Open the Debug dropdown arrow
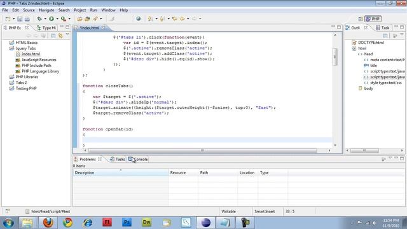The height and width of the screenshot is (229, 407). coord(45,18)
